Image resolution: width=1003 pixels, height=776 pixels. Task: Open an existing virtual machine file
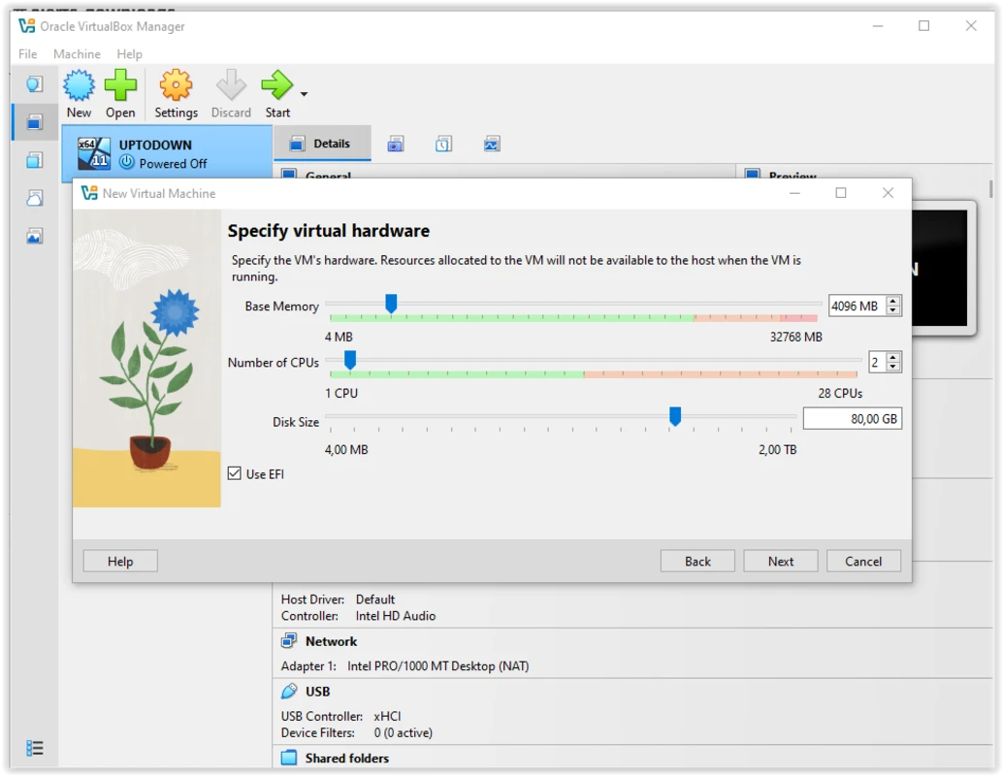pyautogui.click(x=120, y=92)
